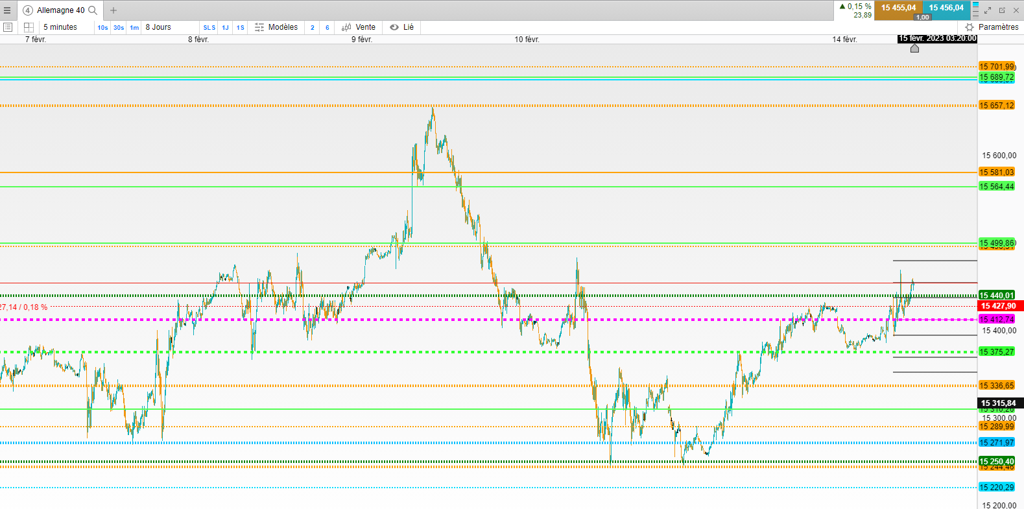Viewport: 1024px width, 509px height.
Task: Select the 15 271,97 blue level label
Action: pyautogui.click(x=997, y=443)
